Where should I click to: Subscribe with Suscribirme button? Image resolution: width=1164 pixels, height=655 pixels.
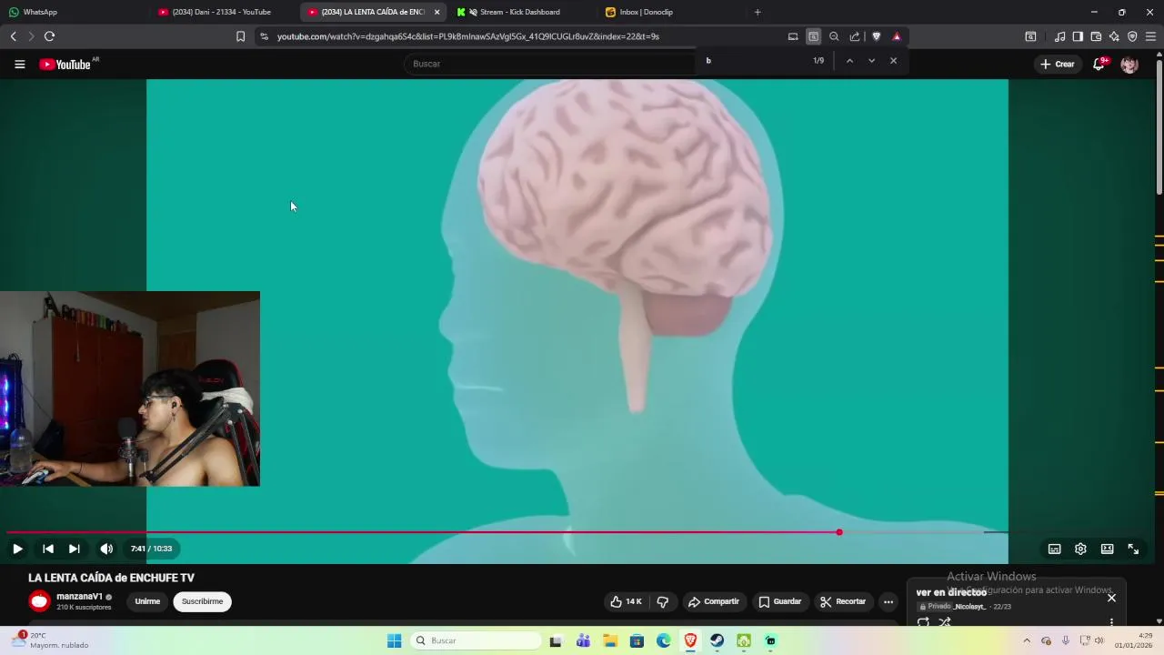pyautogui.click(x=202, y=601)
